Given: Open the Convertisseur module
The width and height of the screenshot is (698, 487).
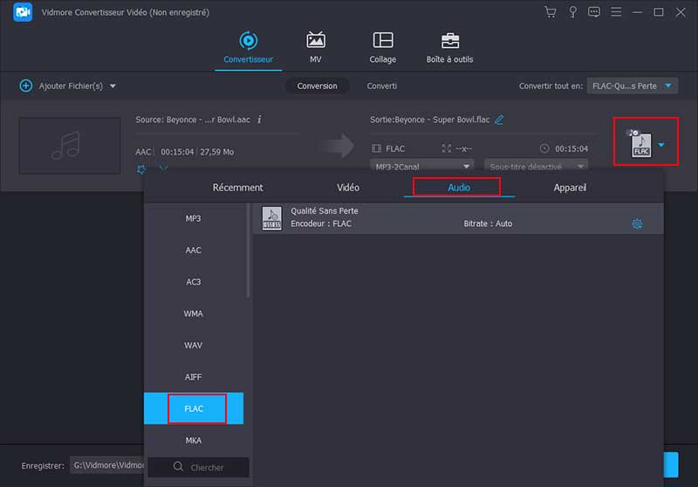Looking at the screenshot, I should 248,47.
